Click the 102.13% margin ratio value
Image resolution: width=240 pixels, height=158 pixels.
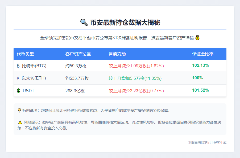(200, 65)
